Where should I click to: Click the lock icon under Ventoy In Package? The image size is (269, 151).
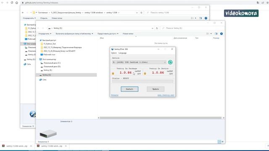pyautogui.click(x=113, y=73)
